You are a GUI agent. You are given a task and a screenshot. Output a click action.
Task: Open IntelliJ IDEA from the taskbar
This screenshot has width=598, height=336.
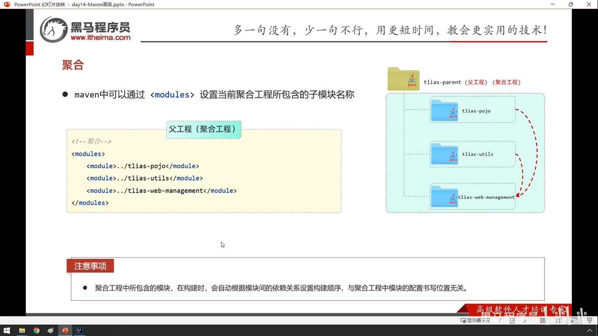pyautogui.click(x=79, y=331)
